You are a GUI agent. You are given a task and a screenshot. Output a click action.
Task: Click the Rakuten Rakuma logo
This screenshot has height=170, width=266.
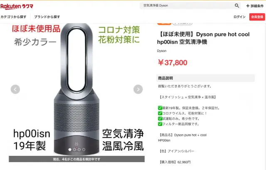(x=17, y=7)
